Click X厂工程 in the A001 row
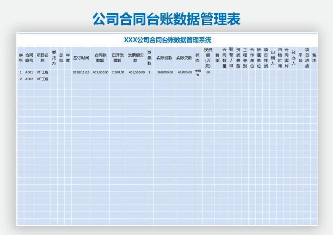Screen dimensions: 333x235 (43, 72)
